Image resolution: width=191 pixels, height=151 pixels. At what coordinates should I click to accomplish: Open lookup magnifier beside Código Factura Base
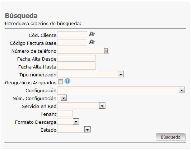point(92,42)
